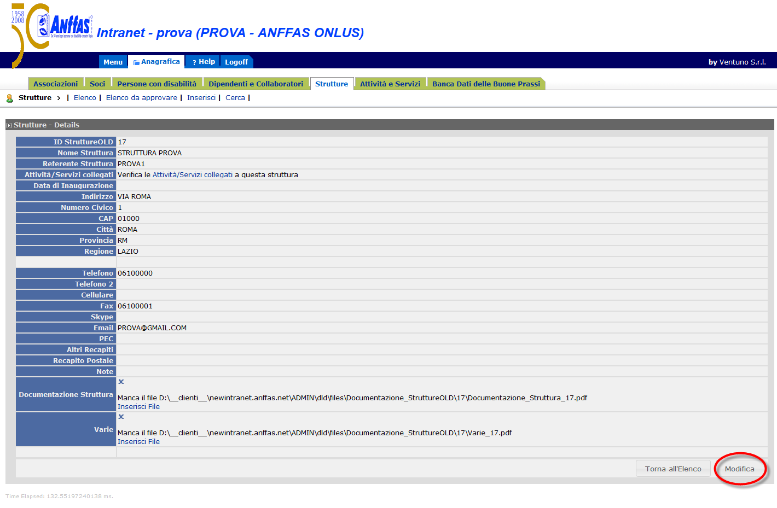Click the Provincia value RM
This screenshot has width=777, height=508.
[x=123, y=241]
